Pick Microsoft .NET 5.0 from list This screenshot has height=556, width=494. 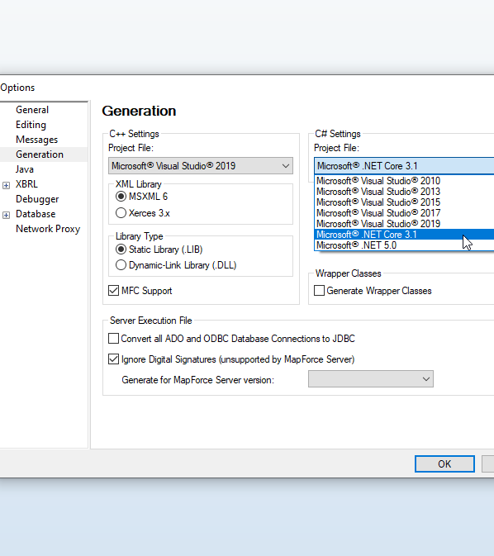pyautogui.click(x=404, y=245)
